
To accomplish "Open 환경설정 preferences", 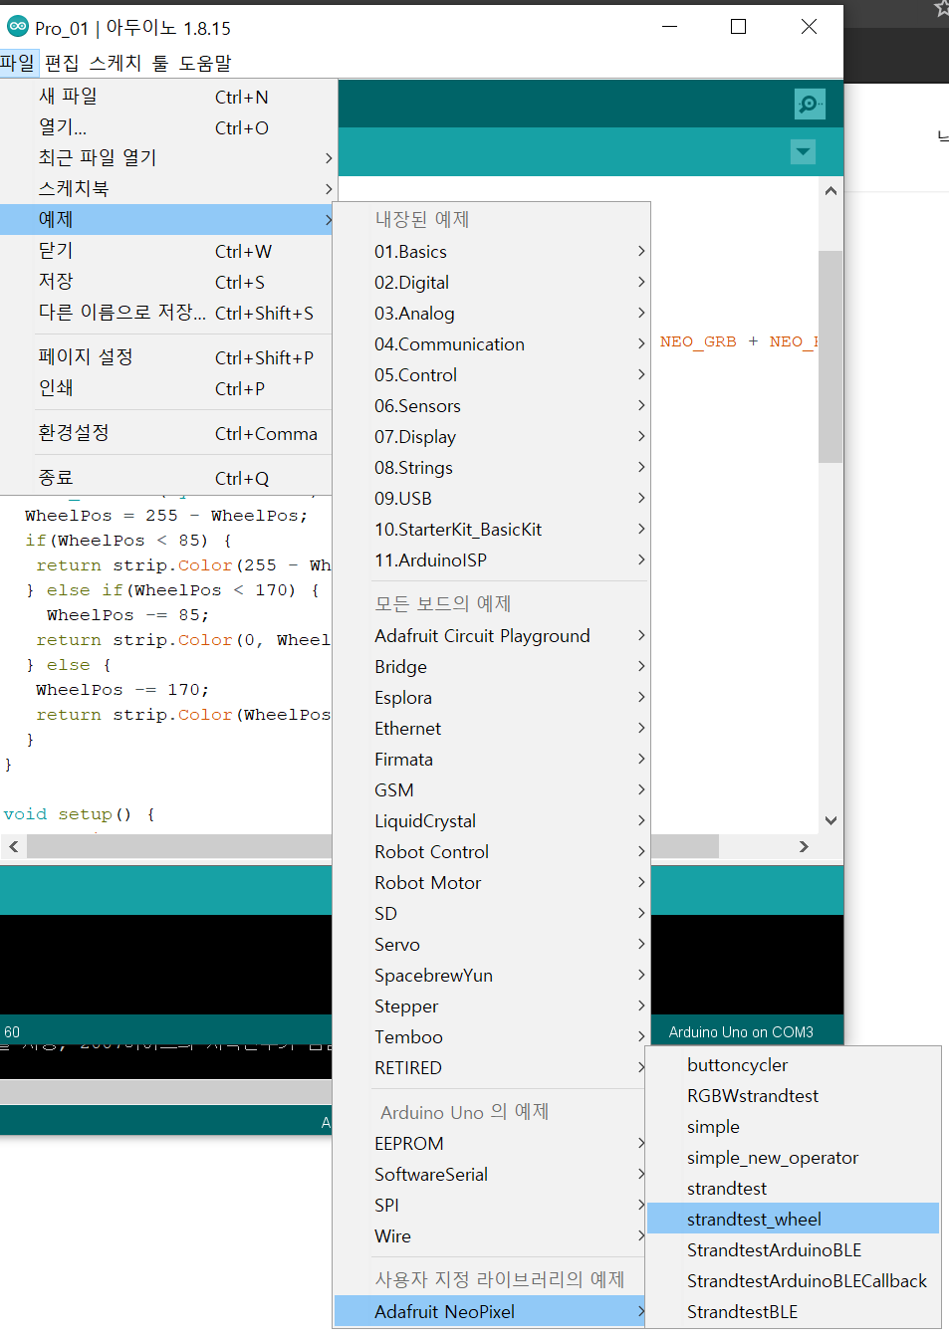I will tap(167, 433).
